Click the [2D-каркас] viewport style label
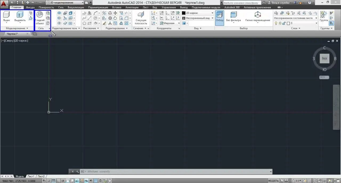This screenshot has width=341, height=183. pos(21,41)
